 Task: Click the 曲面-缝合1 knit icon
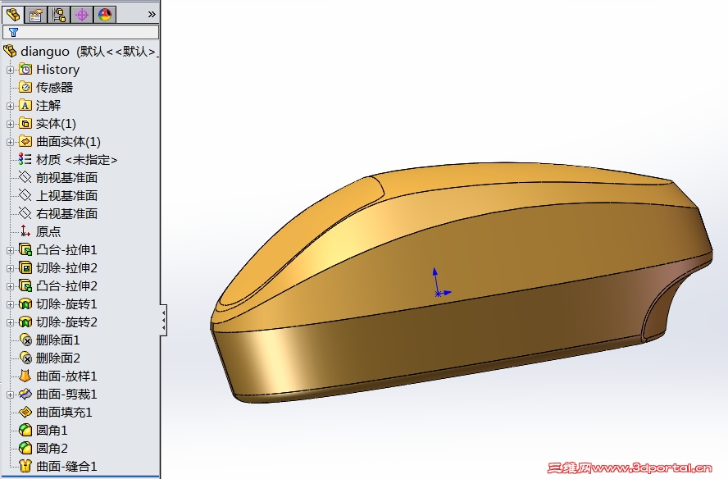[x=25, y=466]
